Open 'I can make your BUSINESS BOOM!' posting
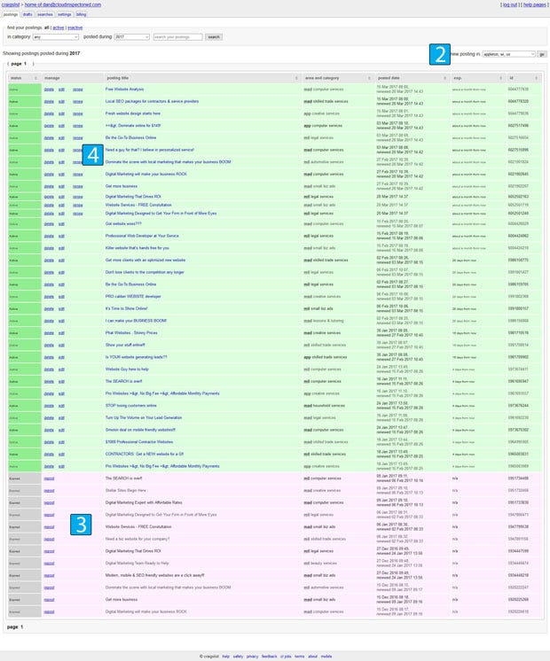The image size is (550, 661). [x=136, y=321]
